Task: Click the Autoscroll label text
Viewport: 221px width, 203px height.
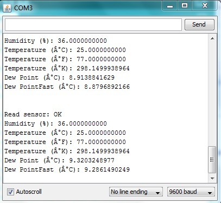Action: [29, 192]
